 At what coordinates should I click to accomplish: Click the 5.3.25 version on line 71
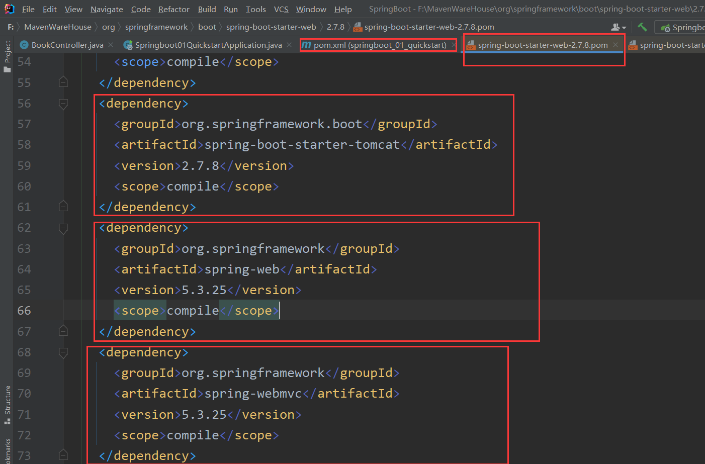pos(204,415)
